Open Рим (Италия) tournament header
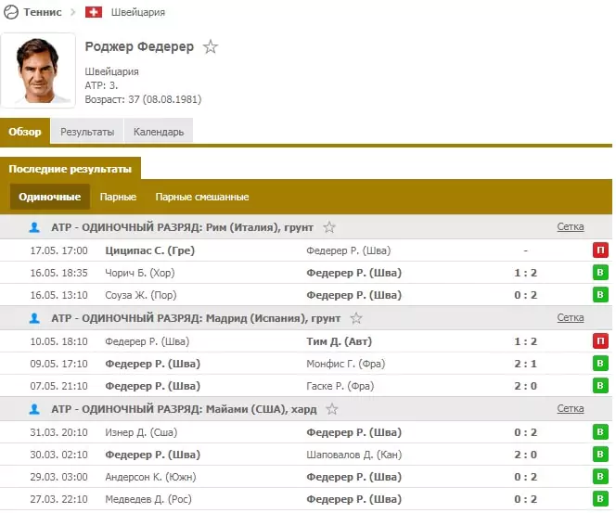The height and width of the screenshot is (513, 616). click(182, 227)
